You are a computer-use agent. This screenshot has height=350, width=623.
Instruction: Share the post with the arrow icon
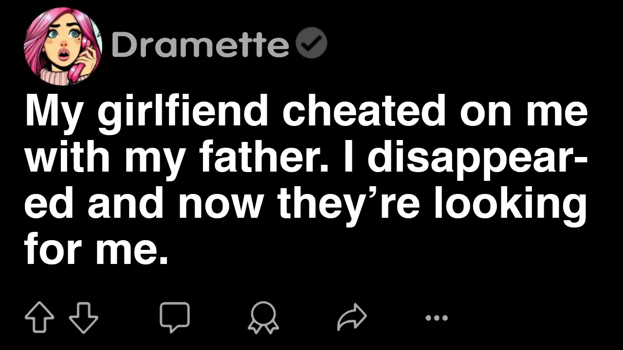[352, 318]
